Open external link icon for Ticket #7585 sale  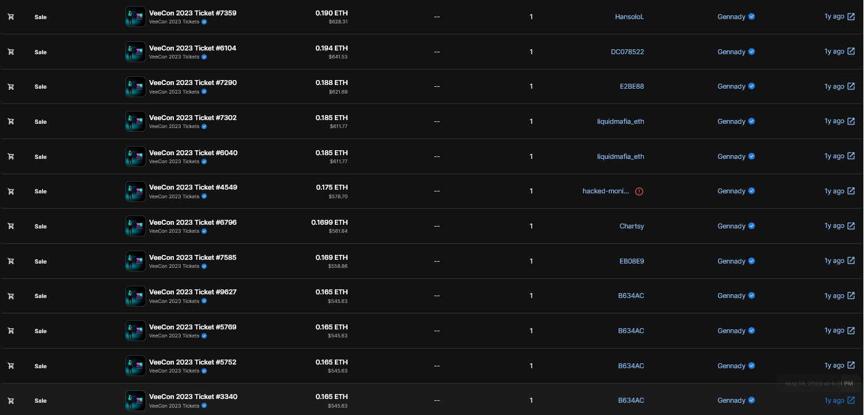(x=851, y=260)
